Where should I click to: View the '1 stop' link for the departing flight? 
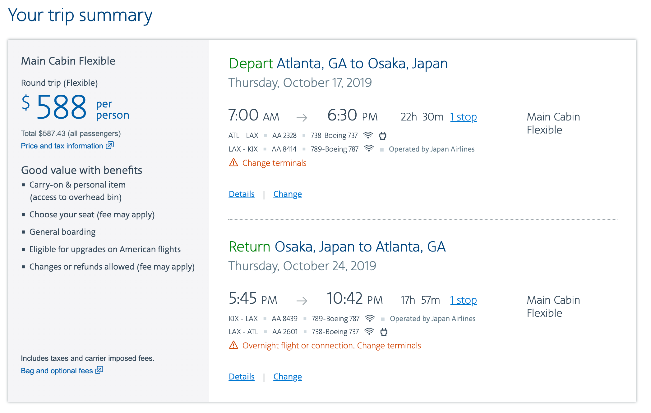(x=463, y=117)
